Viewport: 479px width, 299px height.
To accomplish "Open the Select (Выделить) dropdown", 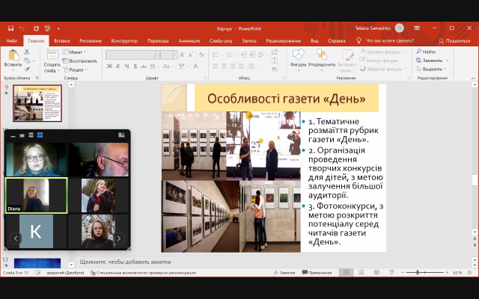I will pos(433,69).
